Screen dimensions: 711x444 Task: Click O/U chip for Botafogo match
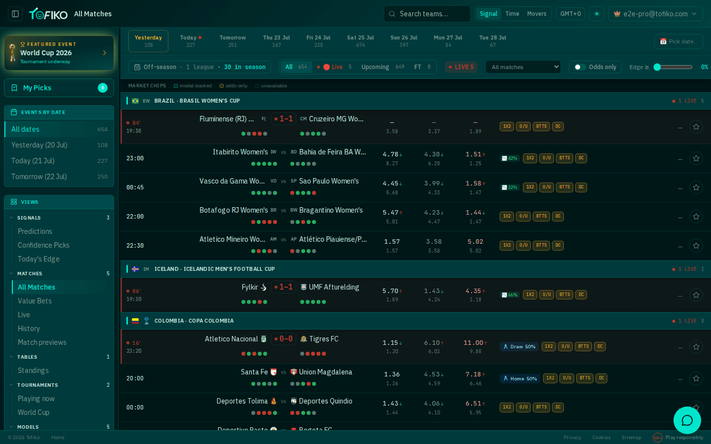[x=523, y=217]
